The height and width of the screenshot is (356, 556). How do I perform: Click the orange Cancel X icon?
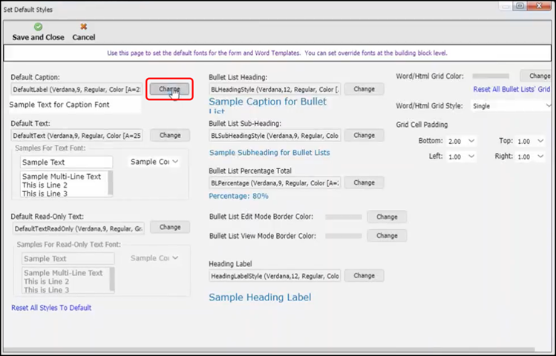tap(83, 27)
